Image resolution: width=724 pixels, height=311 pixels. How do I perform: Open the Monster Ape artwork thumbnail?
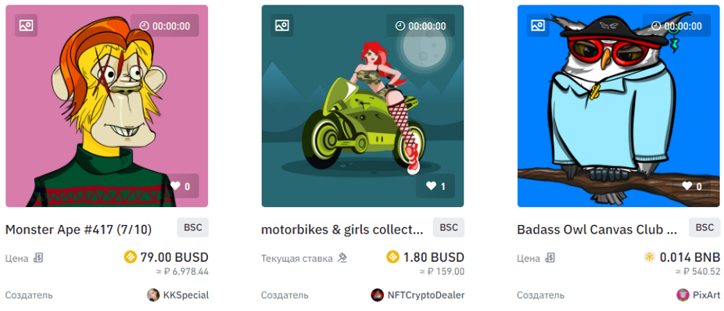106,106
